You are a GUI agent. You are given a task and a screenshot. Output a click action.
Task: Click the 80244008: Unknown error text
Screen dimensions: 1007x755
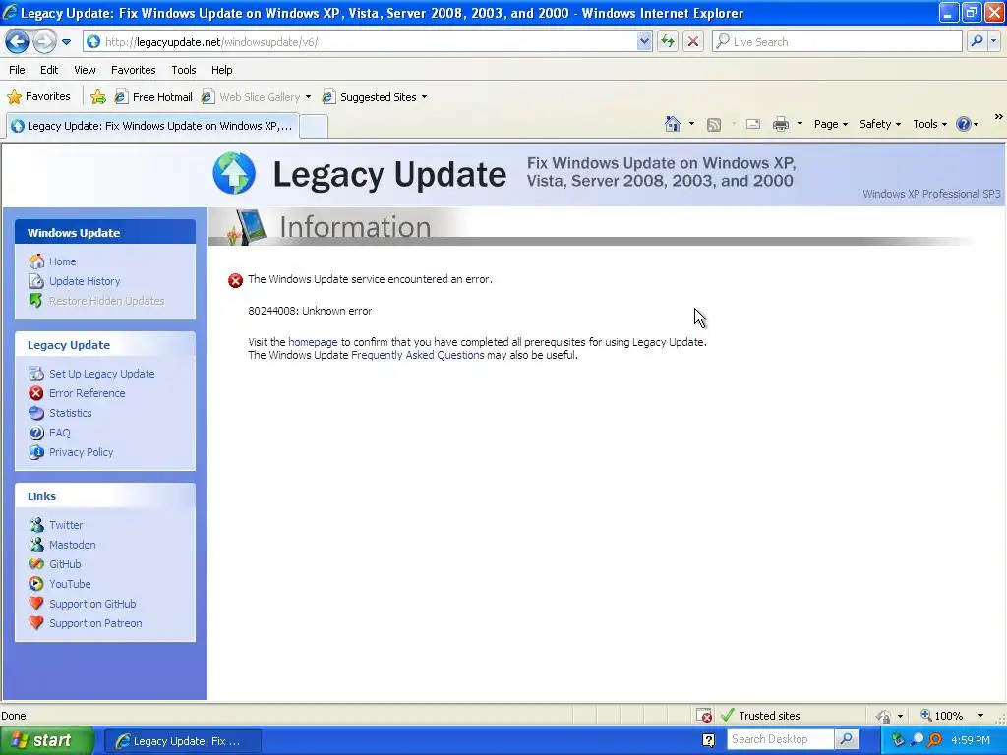[x=310, y=311]
